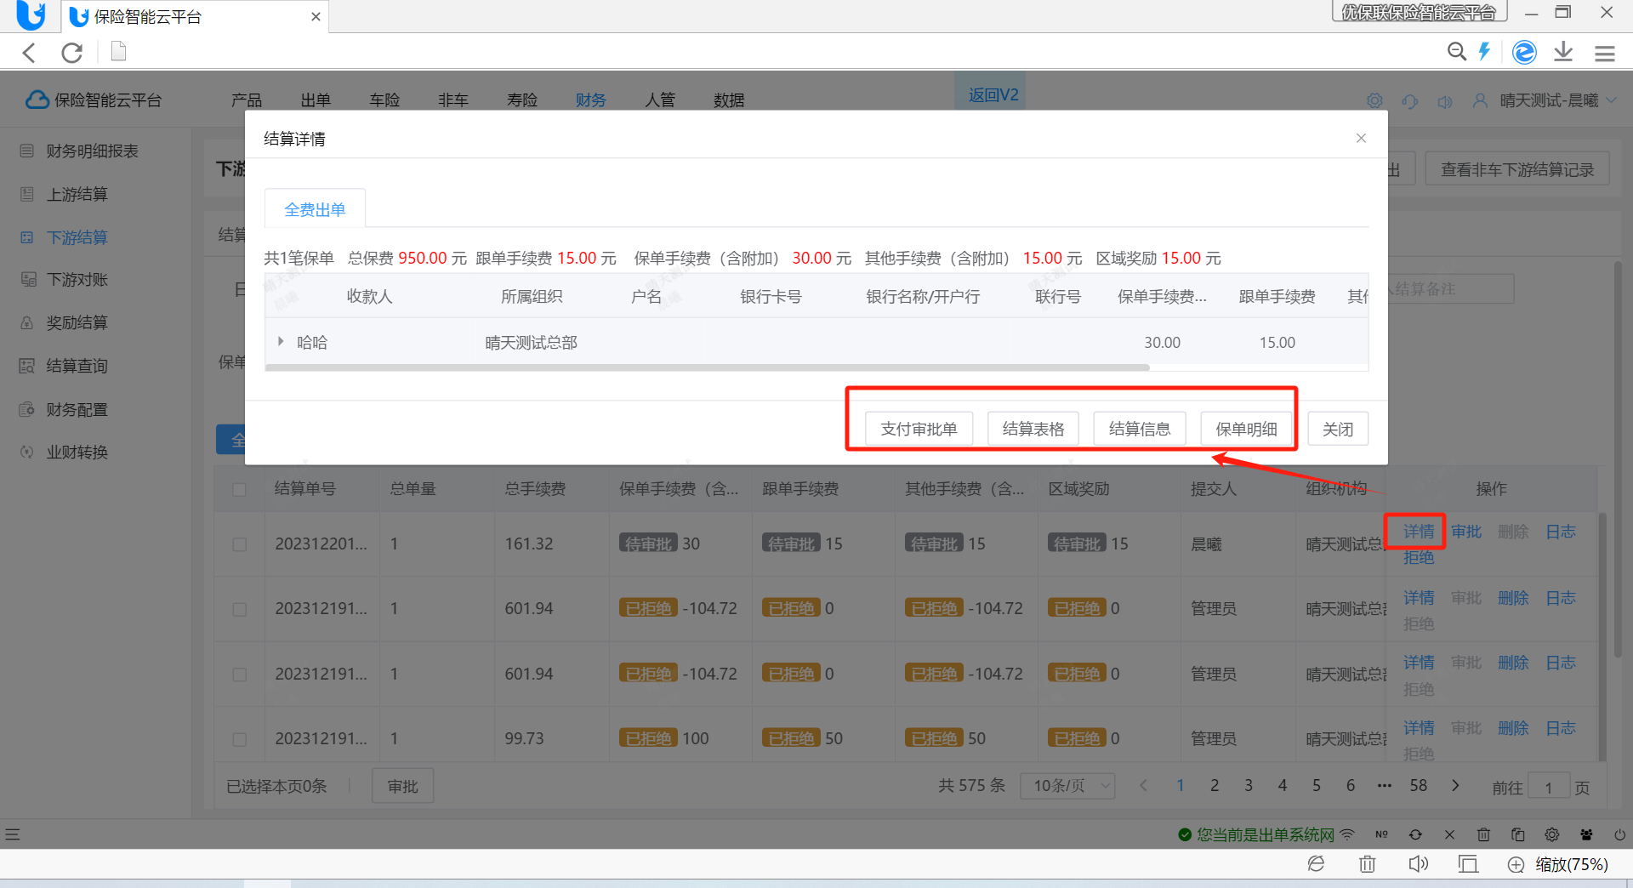1633x888 pixels.
Task: Click the bulk 审批 button below table
Action: click(x=403, y=786)
